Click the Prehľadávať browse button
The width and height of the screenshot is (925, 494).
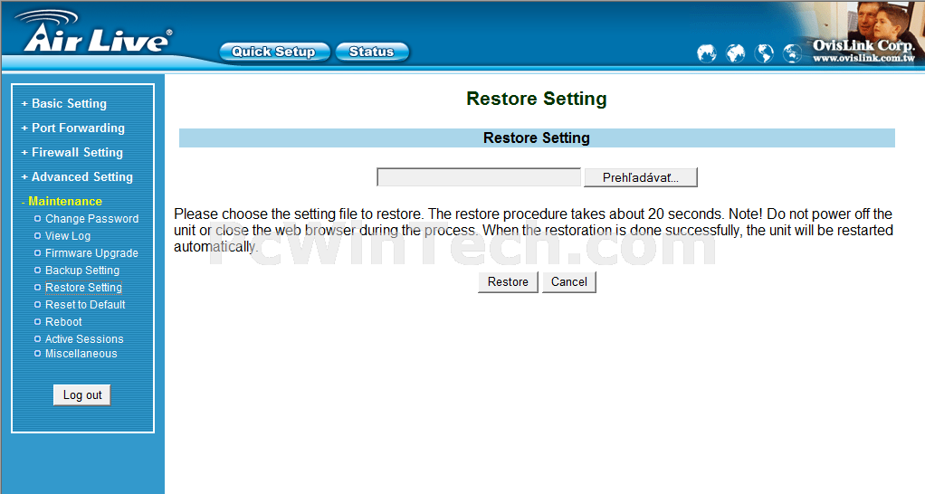point(641,177)
